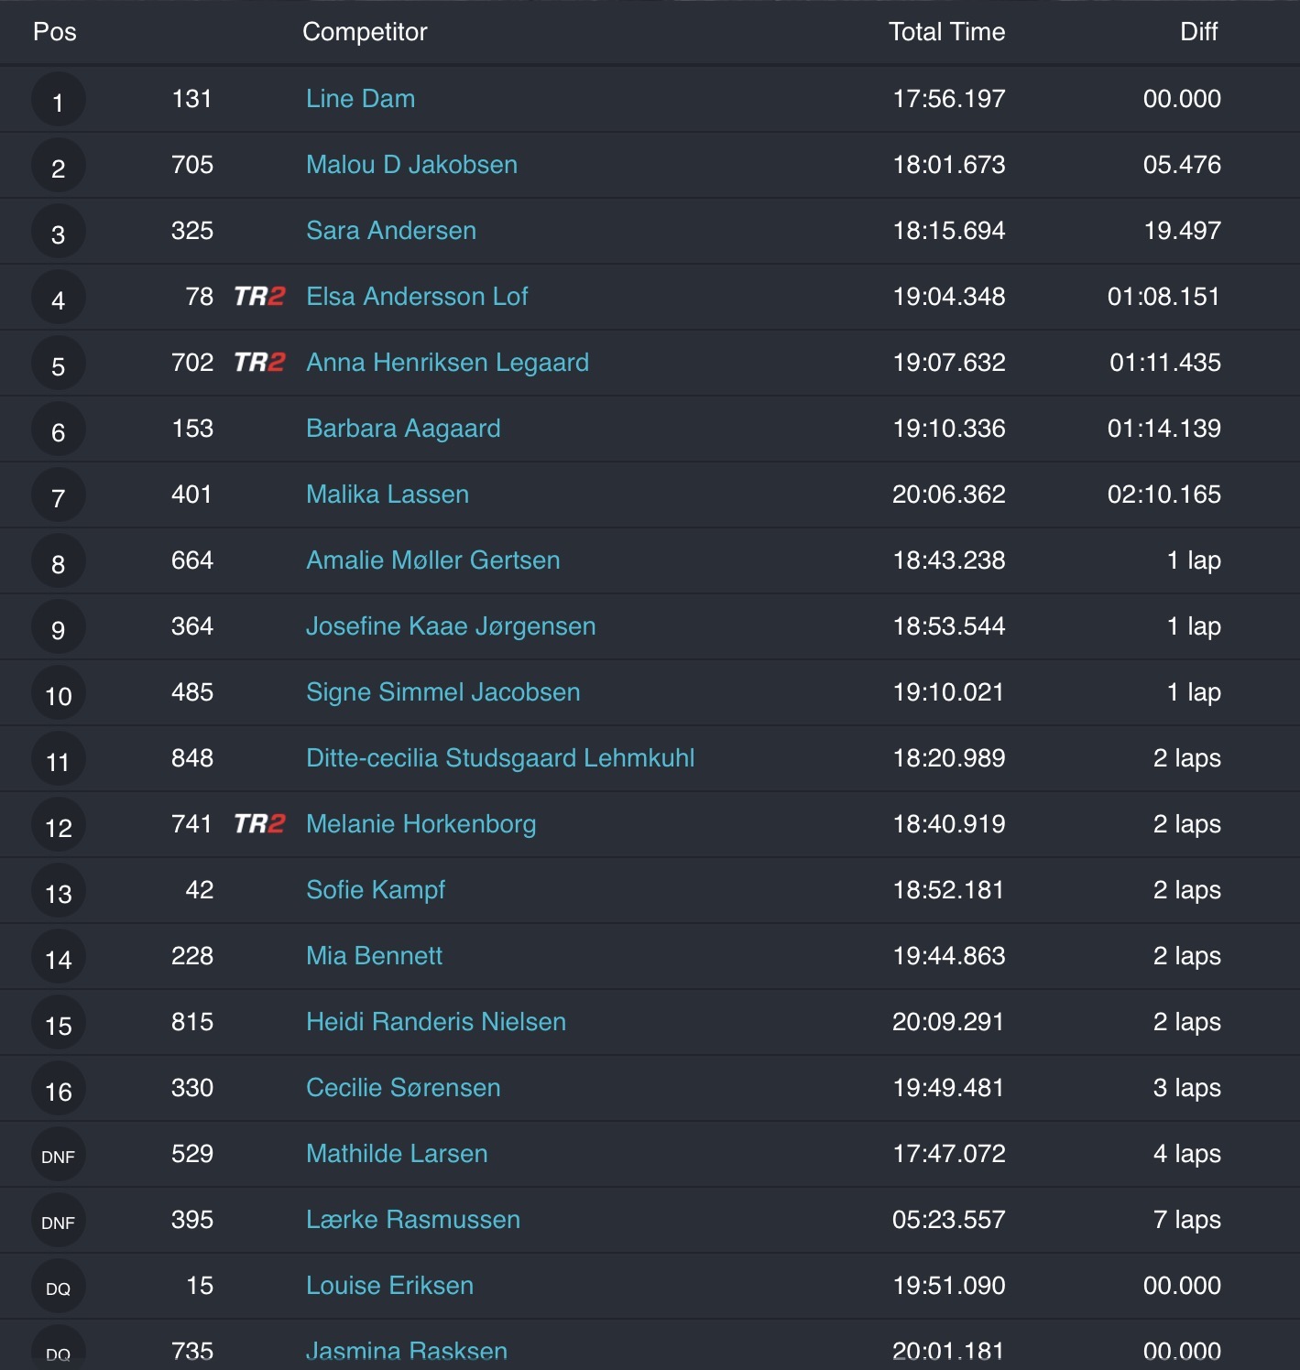Click the Competitor column header
Image resolution: width=1300 pixels, height=1370 pixels.
365,32
